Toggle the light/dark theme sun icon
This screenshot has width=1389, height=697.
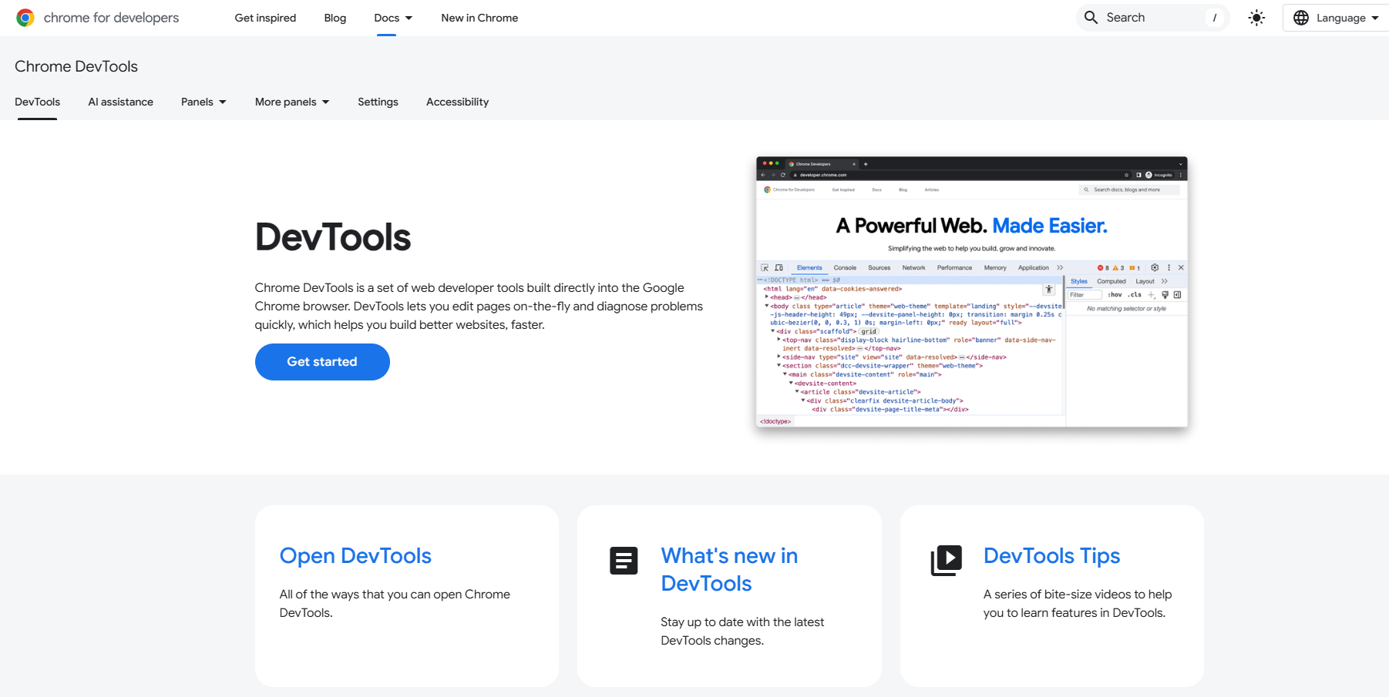pyautogui.click(x=1256, y=18)
